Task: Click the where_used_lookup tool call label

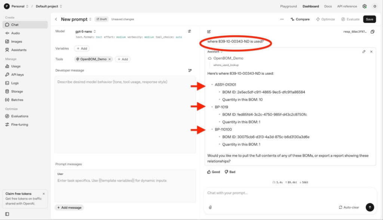Action: (x=226, y=65)
